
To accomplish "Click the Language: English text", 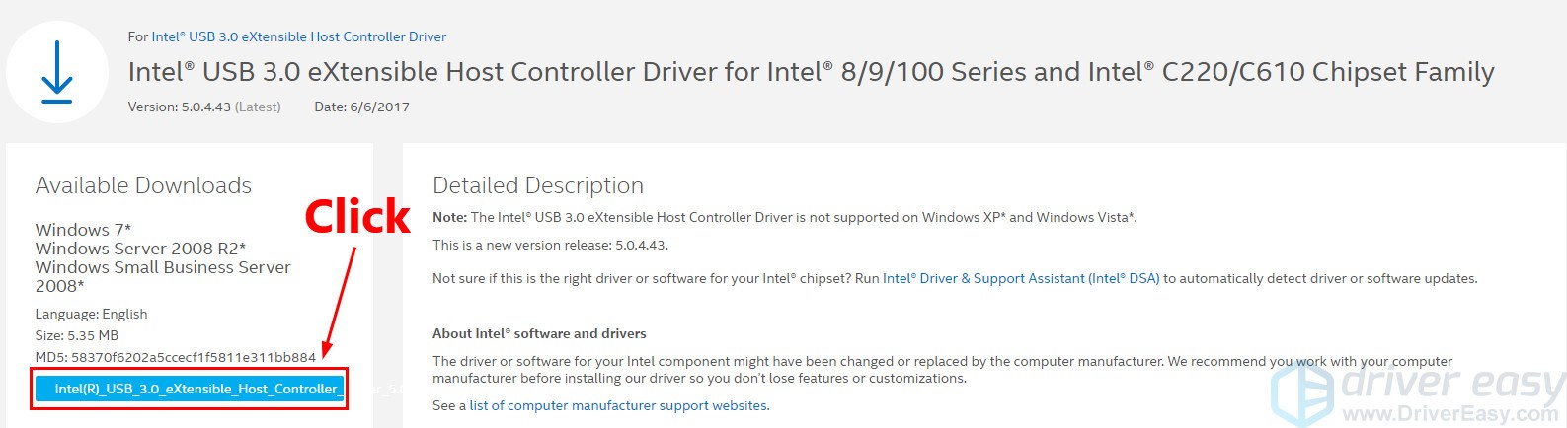I will (x=91, y=314).
